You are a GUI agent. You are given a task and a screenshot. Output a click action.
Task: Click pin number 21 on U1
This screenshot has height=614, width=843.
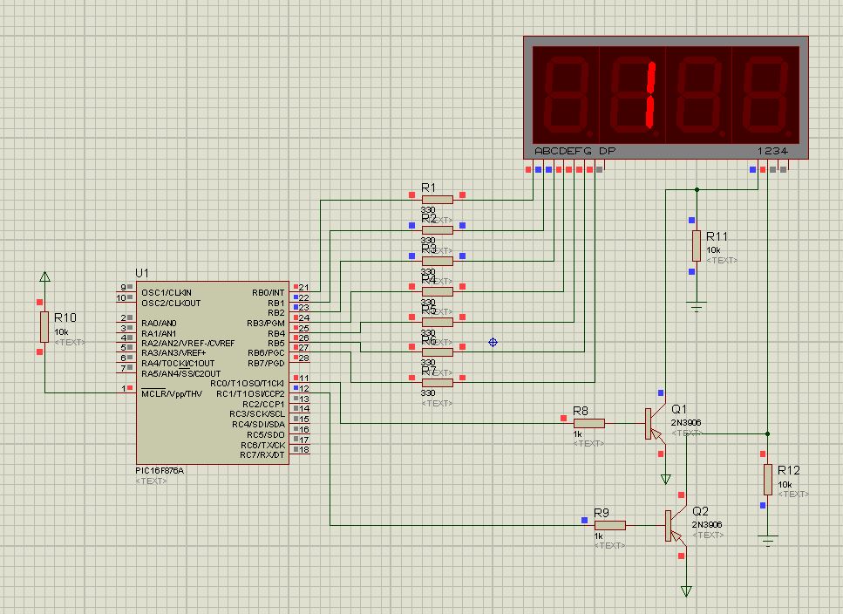tap(303, 288)
